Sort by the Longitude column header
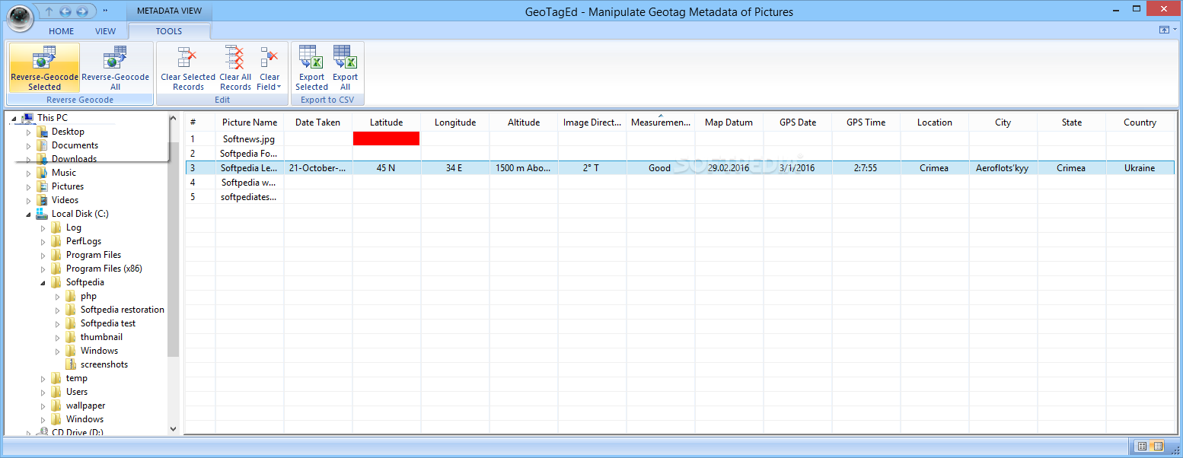 (x=455, y=122)
